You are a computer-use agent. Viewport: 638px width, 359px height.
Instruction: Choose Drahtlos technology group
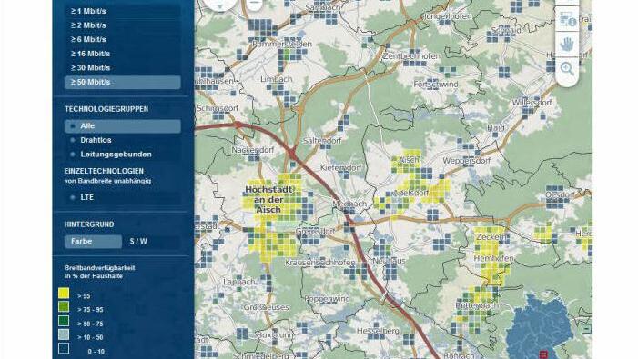coord(123,140)
